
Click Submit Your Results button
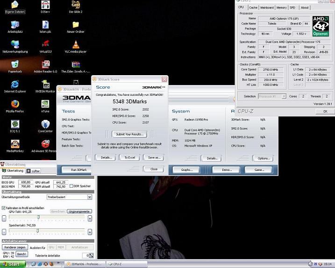click(x=129, y=134)
